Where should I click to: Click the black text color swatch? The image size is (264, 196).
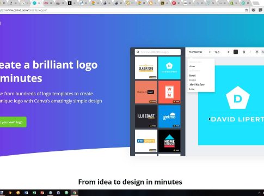[x=236, y=52]
